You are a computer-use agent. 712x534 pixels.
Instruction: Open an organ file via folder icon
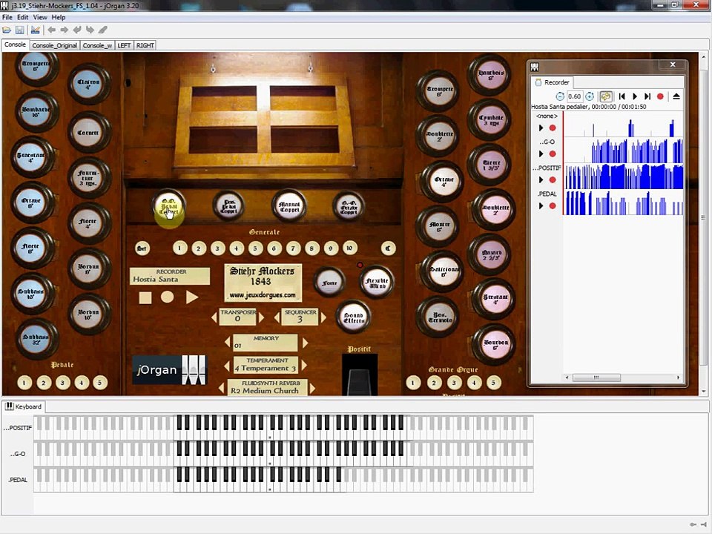pyautogui.click(x=7, y=30)
